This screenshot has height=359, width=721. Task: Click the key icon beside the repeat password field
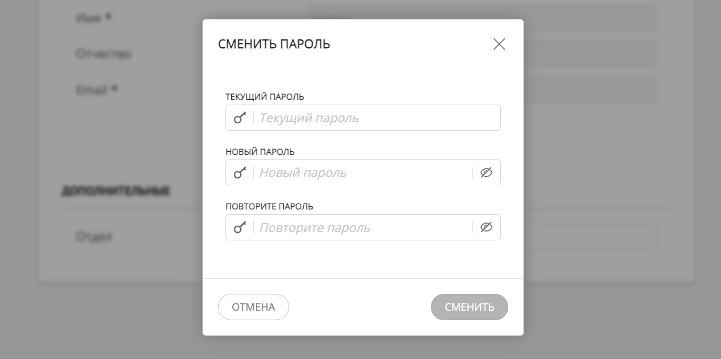point(240,227)
